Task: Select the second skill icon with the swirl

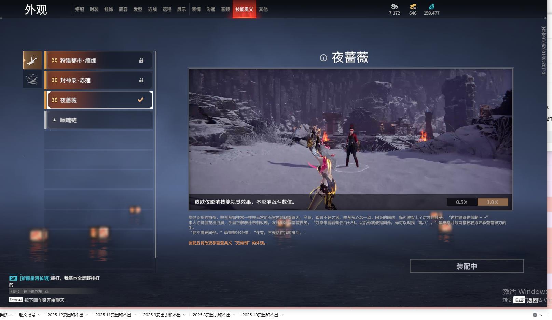Action: tap(32, 79)
